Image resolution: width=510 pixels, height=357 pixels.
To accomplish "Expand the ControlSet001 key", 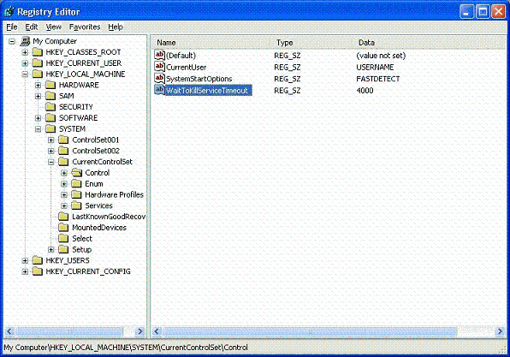I will (51, 140).
